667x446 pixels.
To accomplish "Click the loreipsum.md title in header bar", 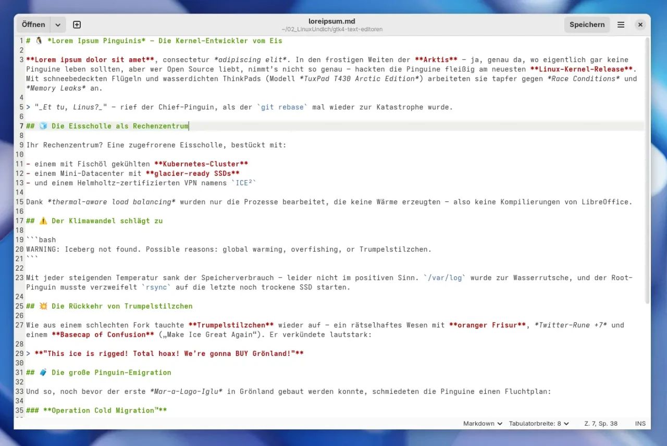I will [x=331, y=21].
